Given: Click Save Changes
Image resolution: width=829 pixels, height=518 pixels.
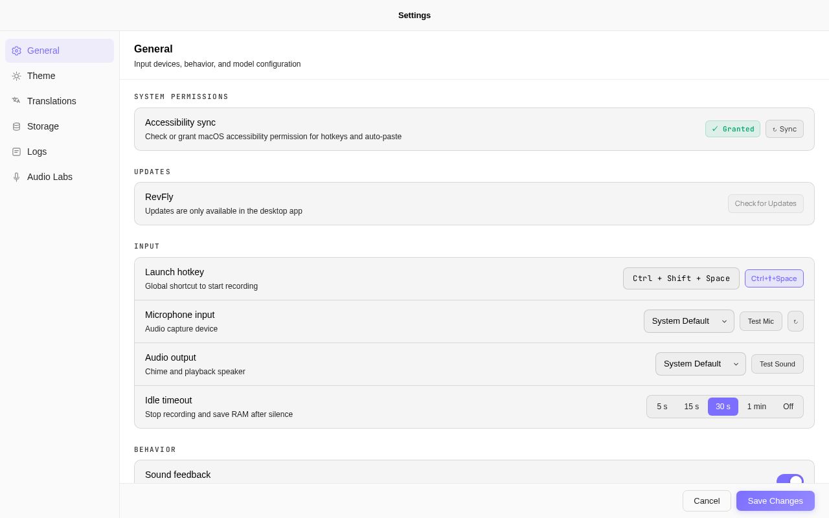Looking at the screenshot, I should (x=775, y=501).
